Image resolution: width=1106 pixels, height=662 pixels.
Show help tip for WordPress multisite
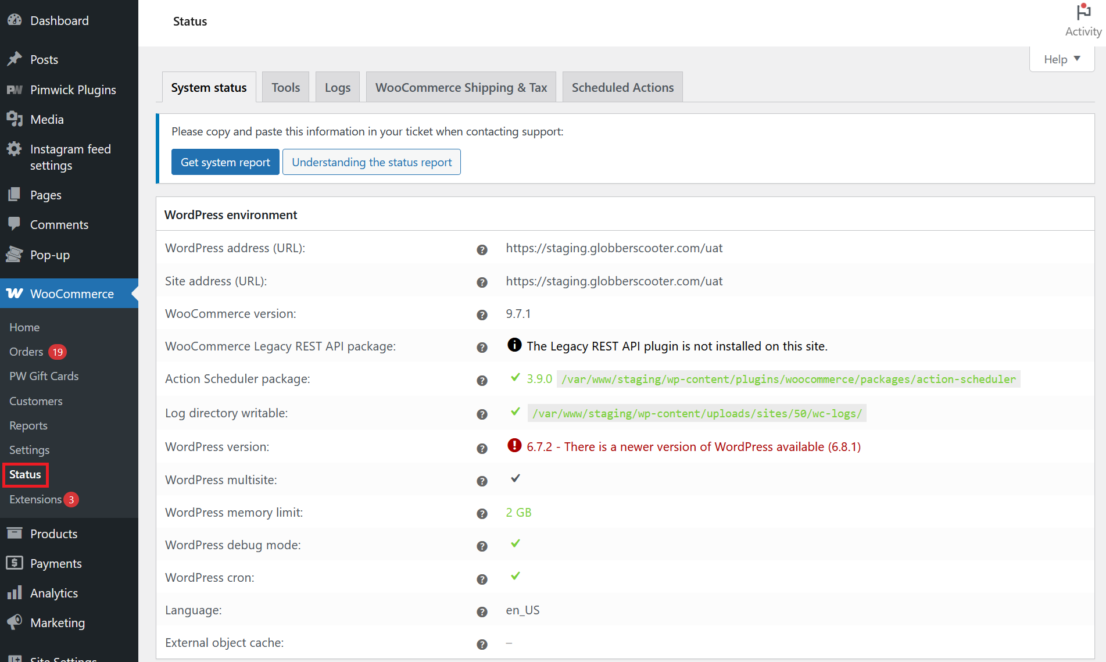click(482, 481)
